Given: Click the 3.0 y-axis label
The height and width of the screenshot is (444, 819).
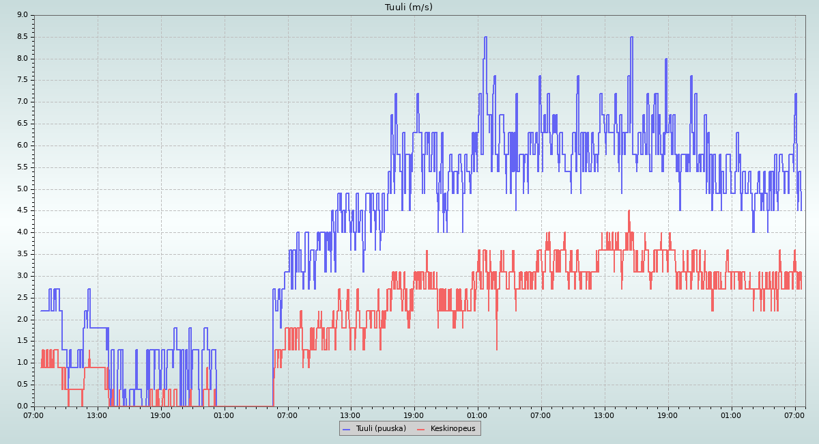Looking at the screenshot, I should 22,276.
